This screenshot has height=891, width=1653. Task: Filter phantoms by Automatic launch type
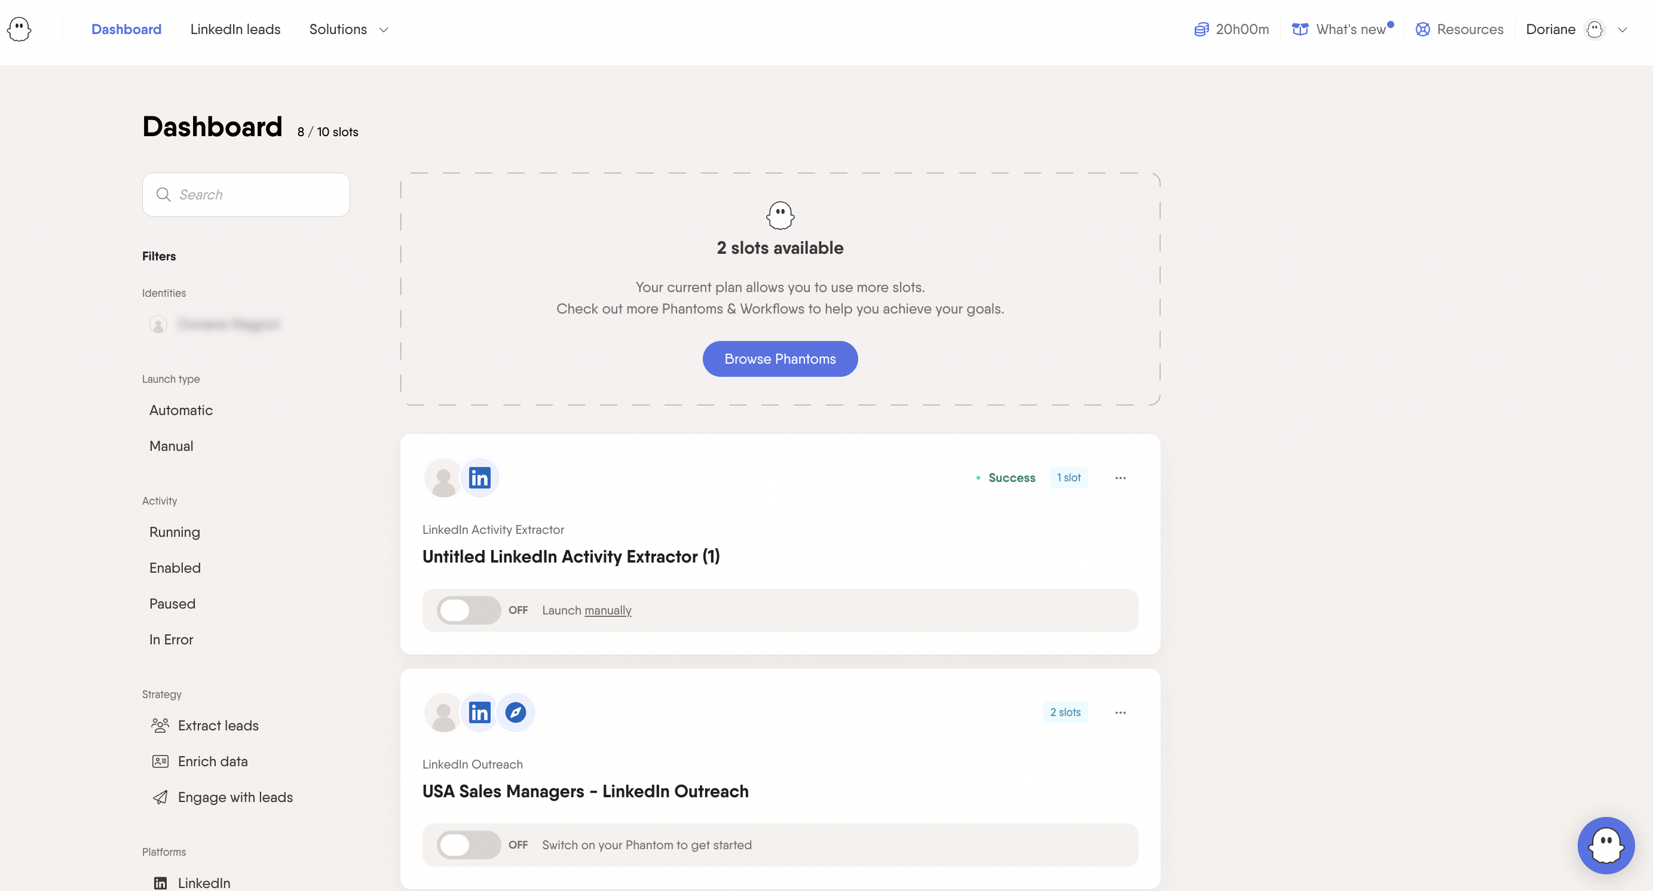181,410
